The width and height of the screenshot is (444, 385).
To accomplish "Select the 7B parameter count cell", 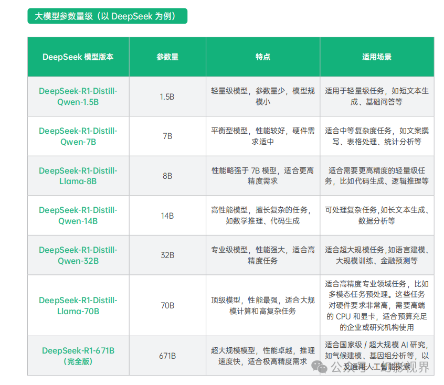I will pos(167,136).
